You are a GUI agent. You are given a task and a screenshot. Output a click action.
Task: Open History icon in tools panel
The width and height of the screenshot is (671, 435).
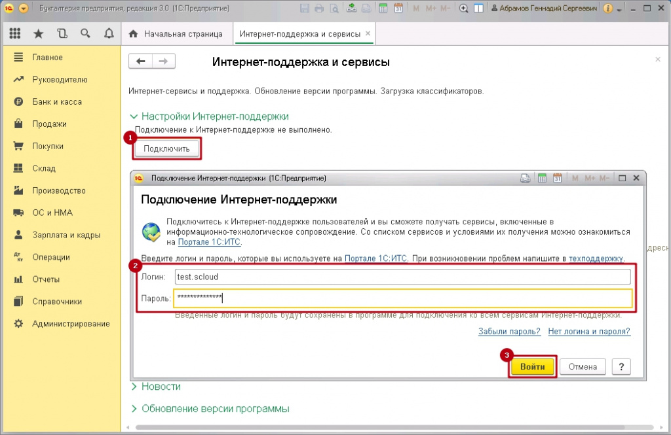tap(62, 33)
